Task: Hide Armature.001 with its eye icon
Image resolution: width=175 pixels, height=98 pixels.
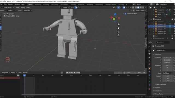Action: 174,24
